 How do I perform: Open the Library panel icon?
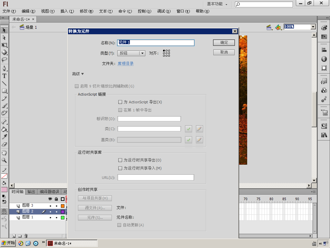[324, 135]
